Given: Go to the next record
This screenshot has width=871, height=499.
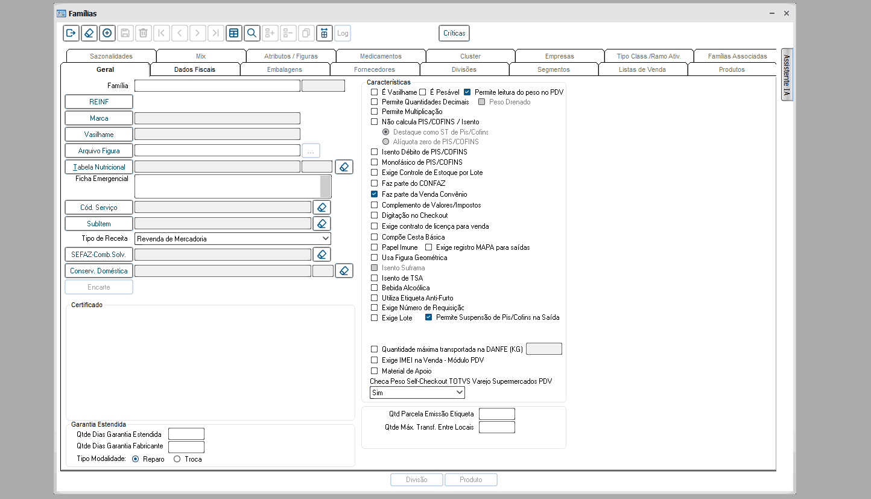Looking at the screenshot, I should (198, 33).
